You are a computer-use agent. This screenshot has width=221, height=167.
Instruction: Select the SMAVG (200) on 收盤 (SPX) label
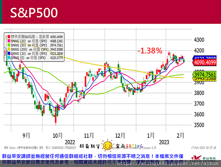click(30, 49)
